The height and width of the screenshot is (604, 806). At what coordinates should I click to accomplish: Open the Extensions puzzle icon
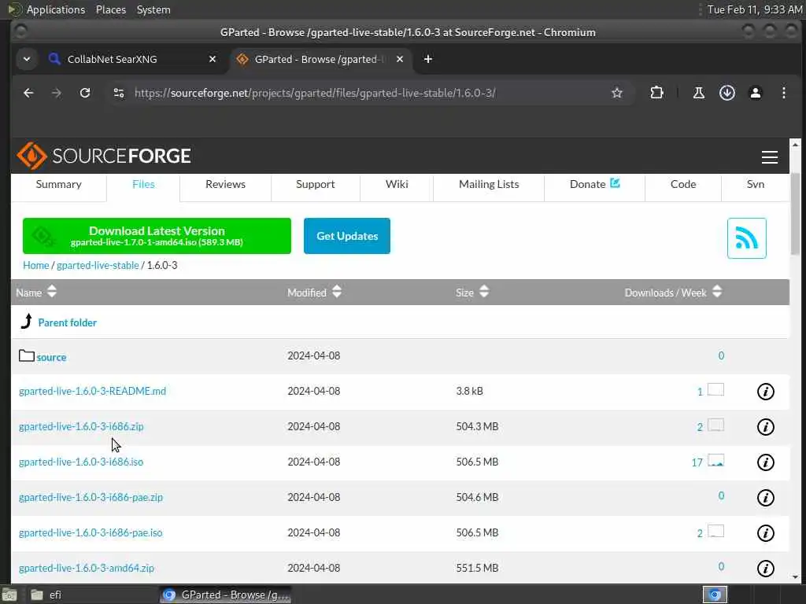tap(656, 93)
